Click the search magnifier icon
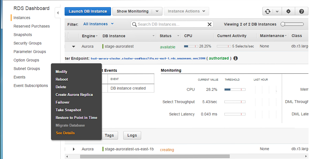This screenshot has height=159, width=311. tap(134, 24)
